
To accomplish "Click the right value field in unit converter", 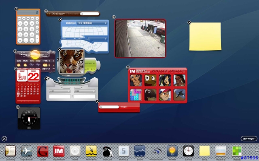I will pyautogui.click(x=85, y=96).
